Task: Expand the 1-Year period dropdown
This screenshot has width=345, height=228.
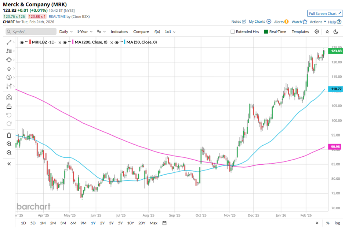Action: tap(85, 32)
